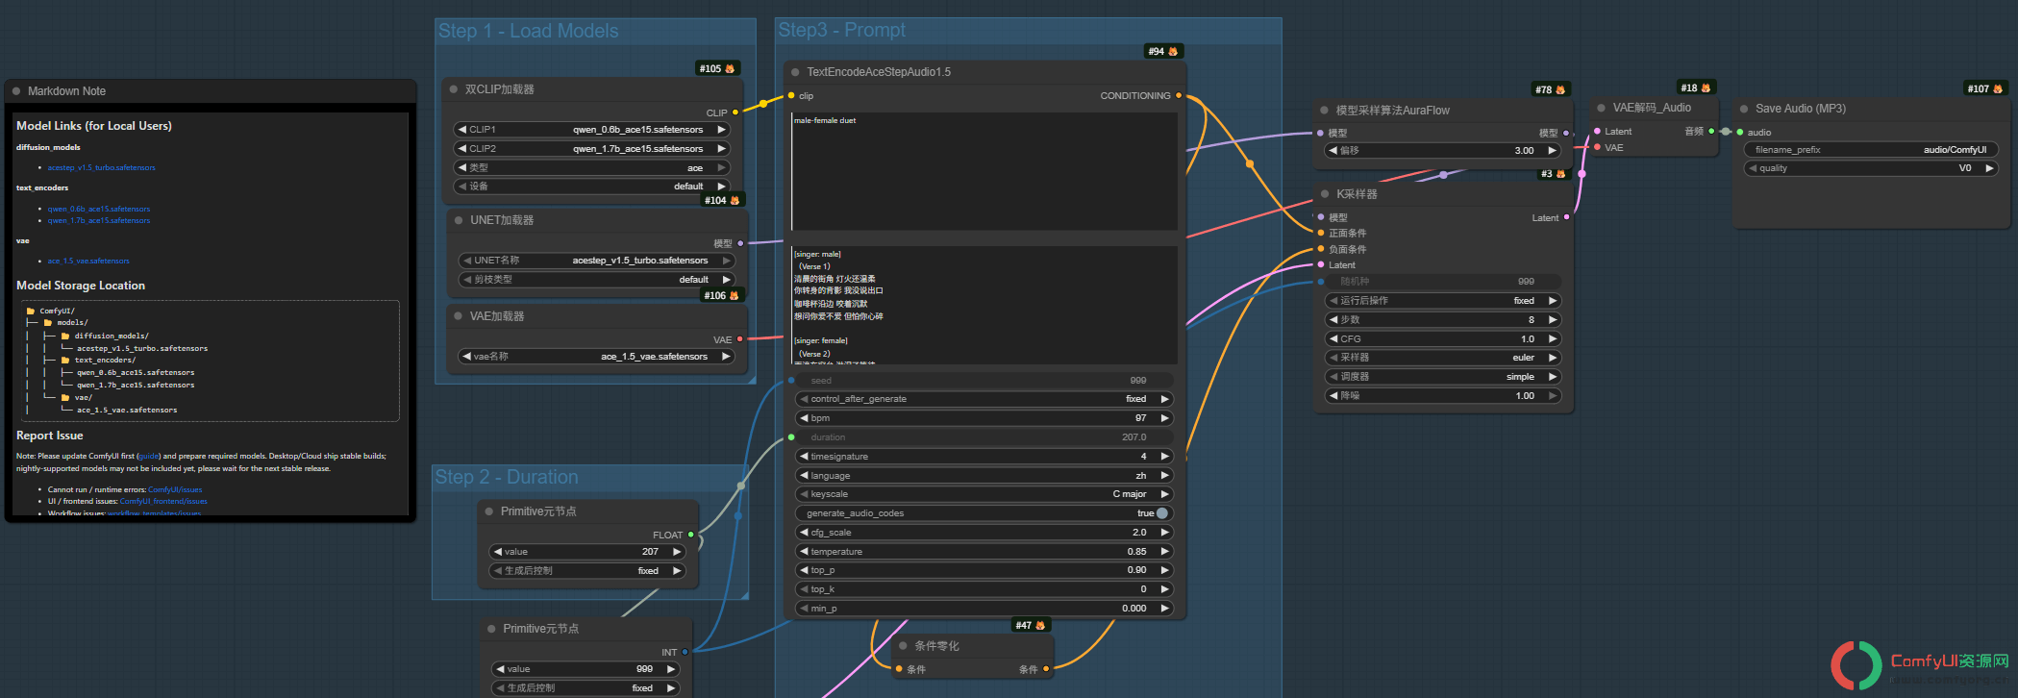Screen dimensions: 2018x698
Task: Click the collapse dot on TextEncodeAceStepAudio1.5 node
Action: [795, 72]
